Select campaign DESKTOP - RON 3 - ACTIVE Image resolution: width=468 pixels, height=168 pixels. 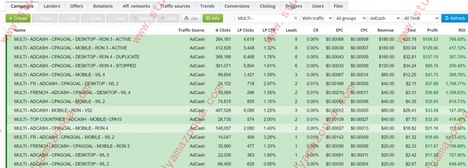[x=73, y=39]
